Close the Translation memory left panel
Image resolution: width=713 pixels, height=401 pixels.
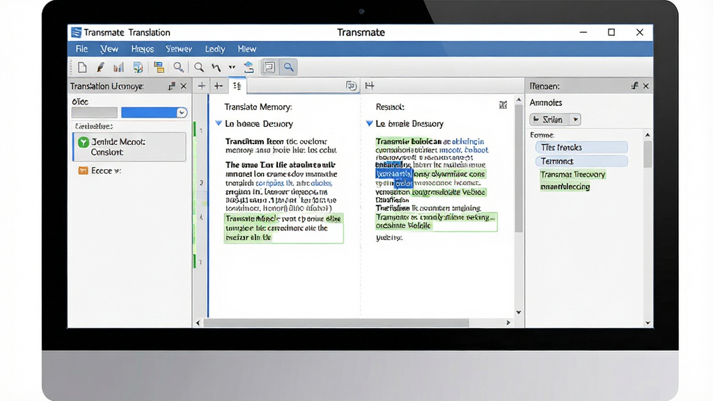183,86
